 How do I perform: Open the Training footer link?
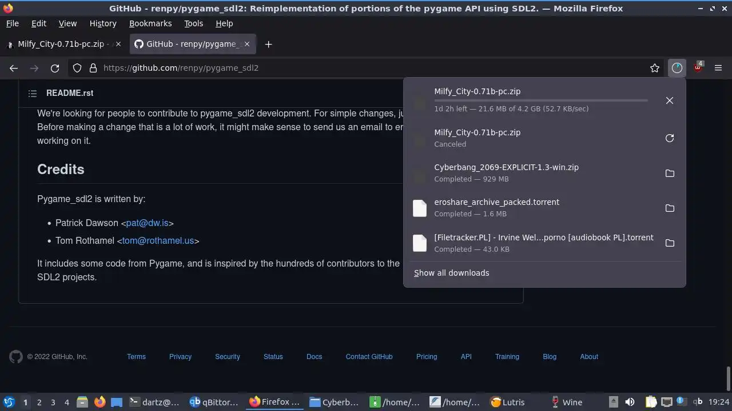(507, 357)
